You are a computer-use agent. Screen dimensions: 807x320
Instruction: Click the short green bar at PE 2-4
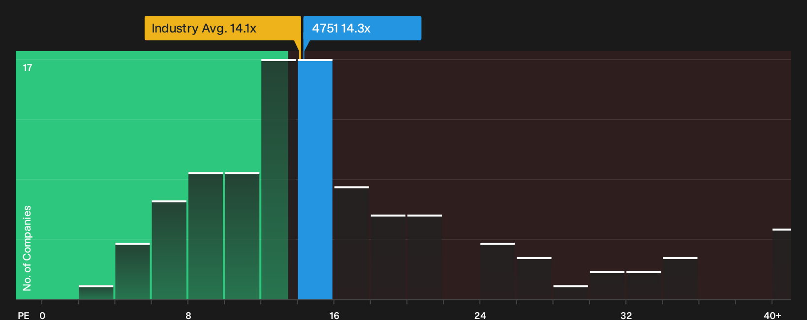click(96, 292)
